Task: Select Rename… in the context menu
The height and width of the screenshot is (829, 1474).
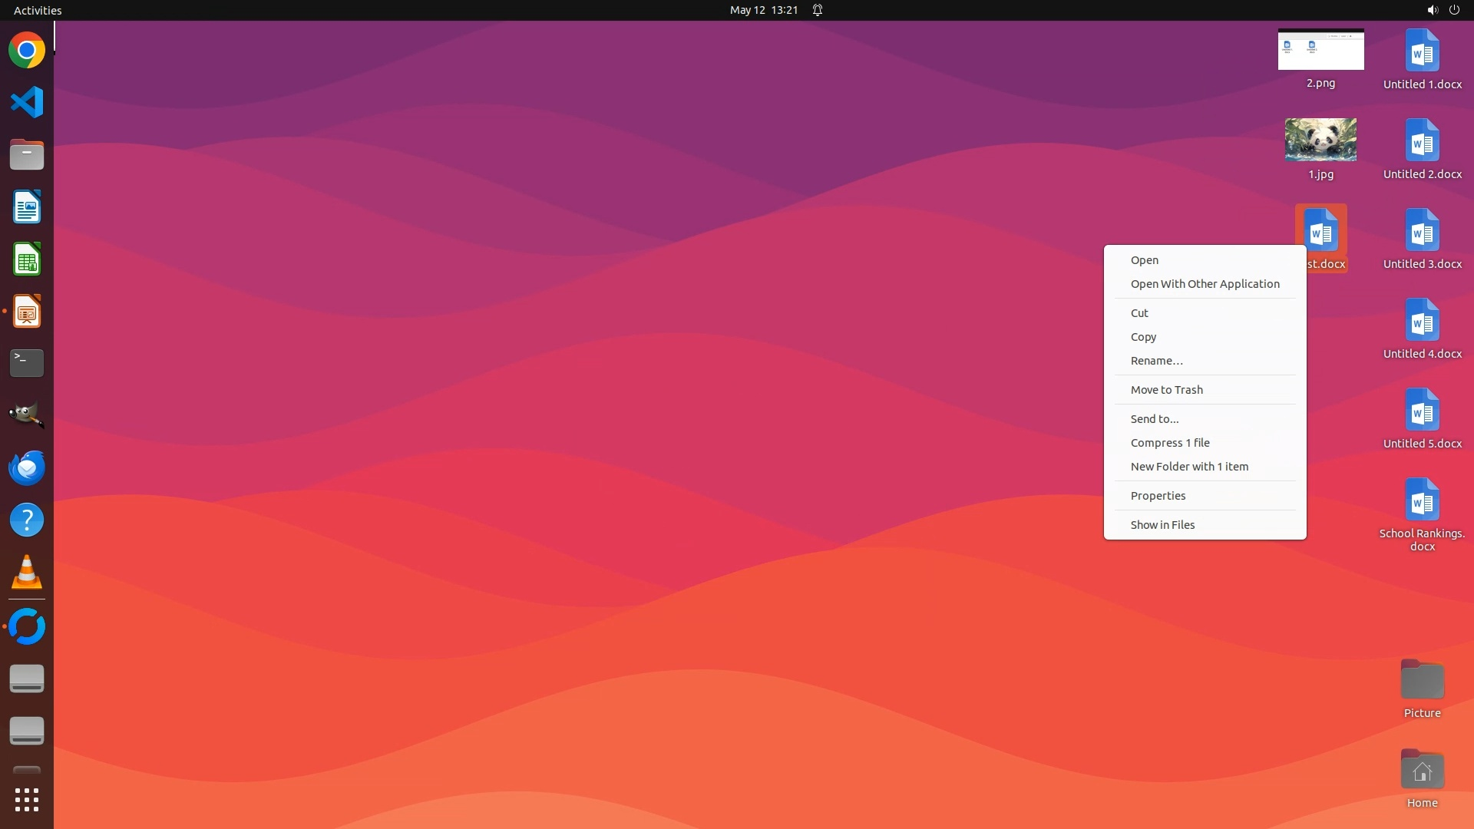Action: (x=1156, y=361)
